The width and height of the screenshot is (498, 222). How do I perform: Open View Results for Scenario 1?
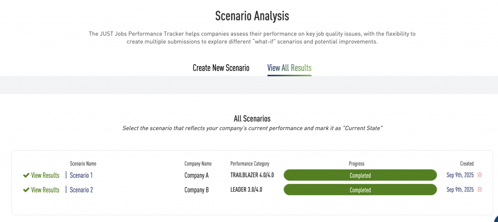pos(45,175)
